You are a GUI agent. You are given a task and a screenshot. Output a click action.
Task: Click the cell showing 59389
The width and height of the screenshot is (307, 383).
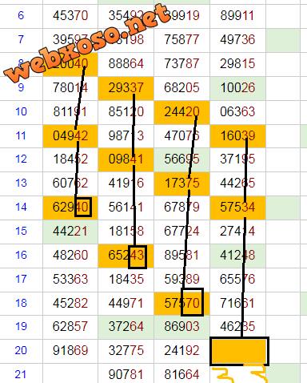(182, 280)
